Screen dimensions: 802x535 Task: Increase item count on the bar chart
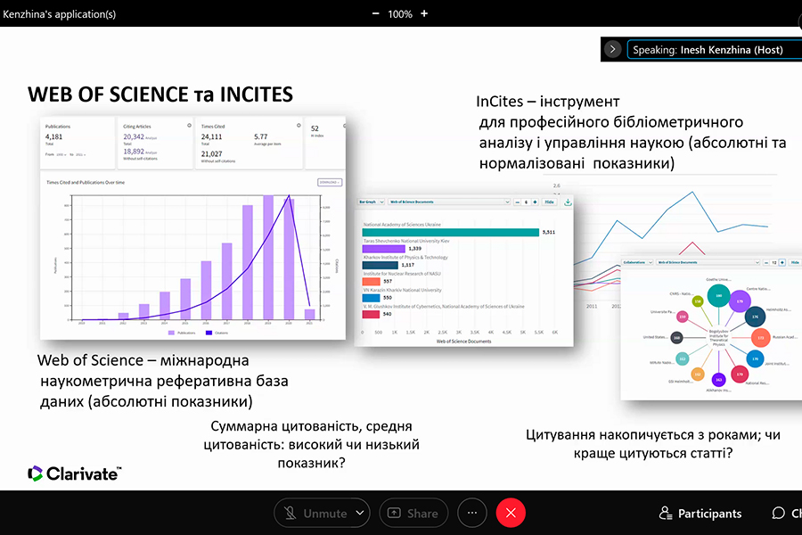pos(535,202)
